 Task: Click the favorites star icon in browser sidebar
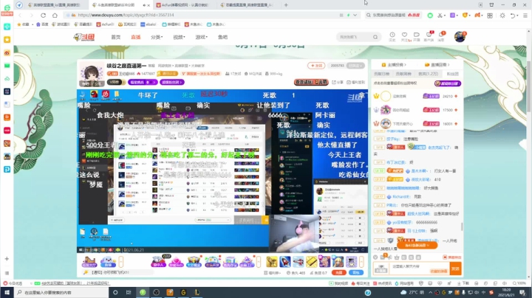7,40
